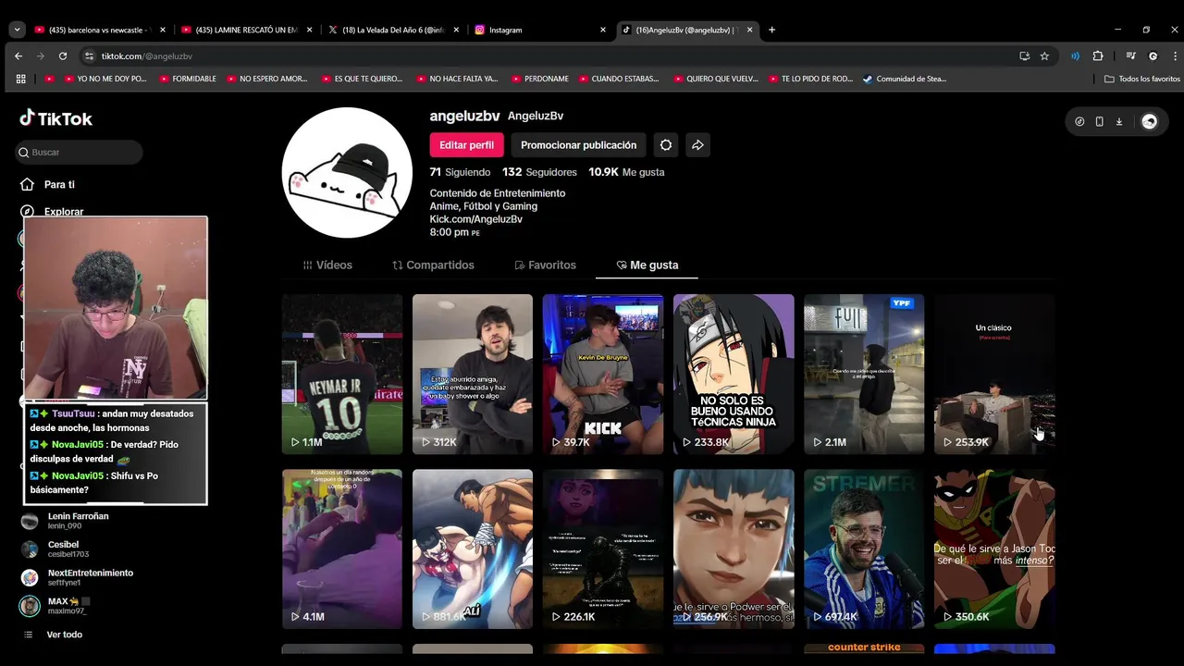The image size is (1184, 666).
Task: Open Itachi video with 233.8K views
Action: pyautogui.click(x=734, y=374)
